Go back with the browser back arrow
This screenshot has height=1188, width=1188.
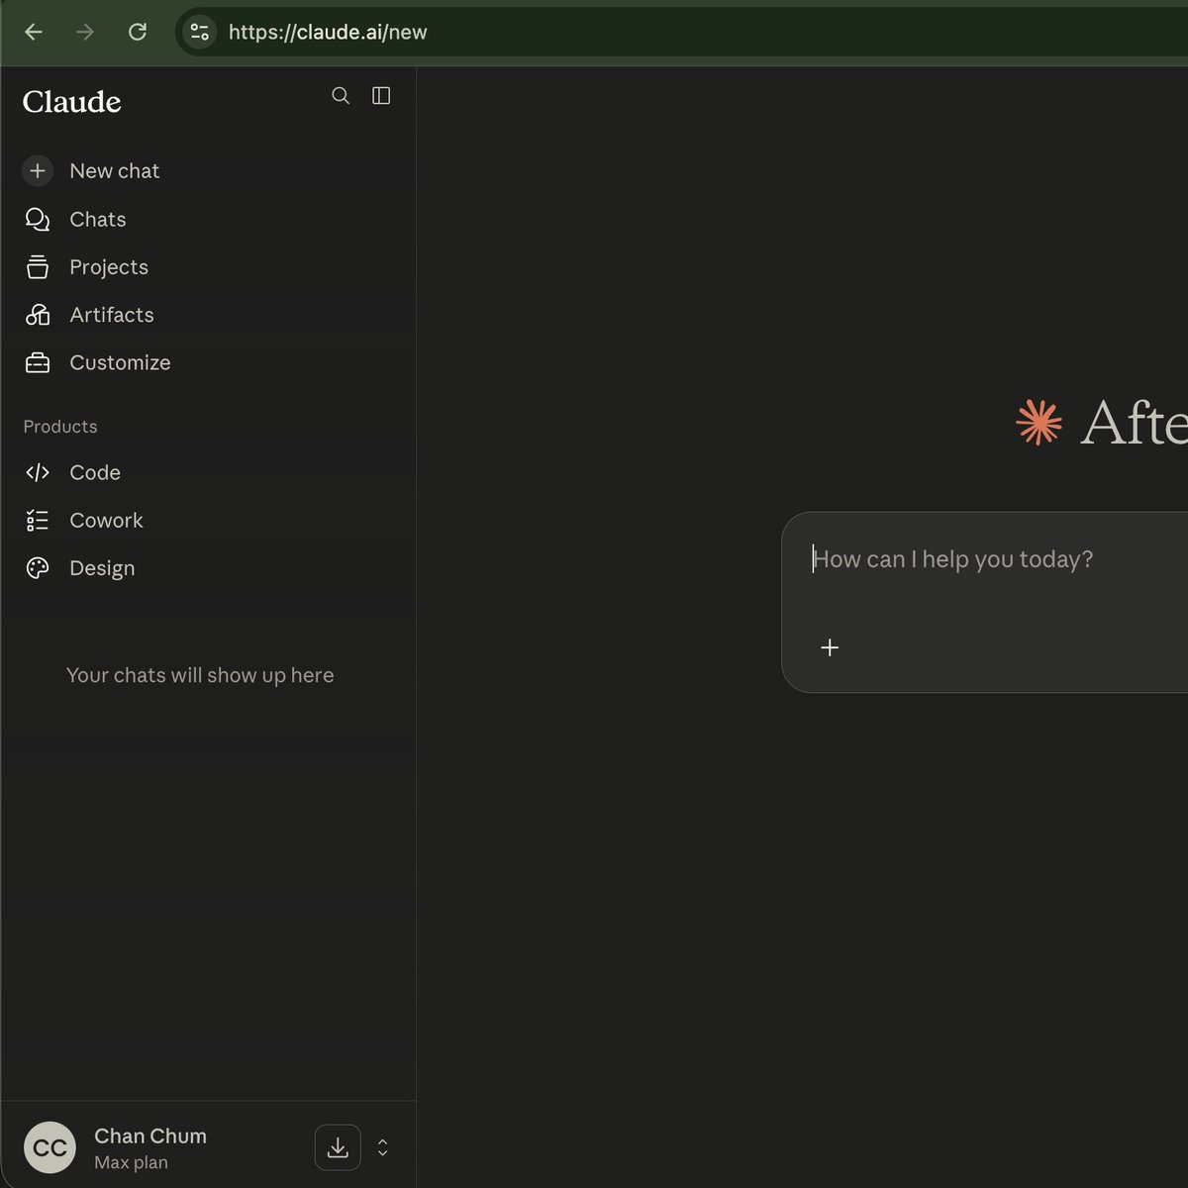[34, 32]
